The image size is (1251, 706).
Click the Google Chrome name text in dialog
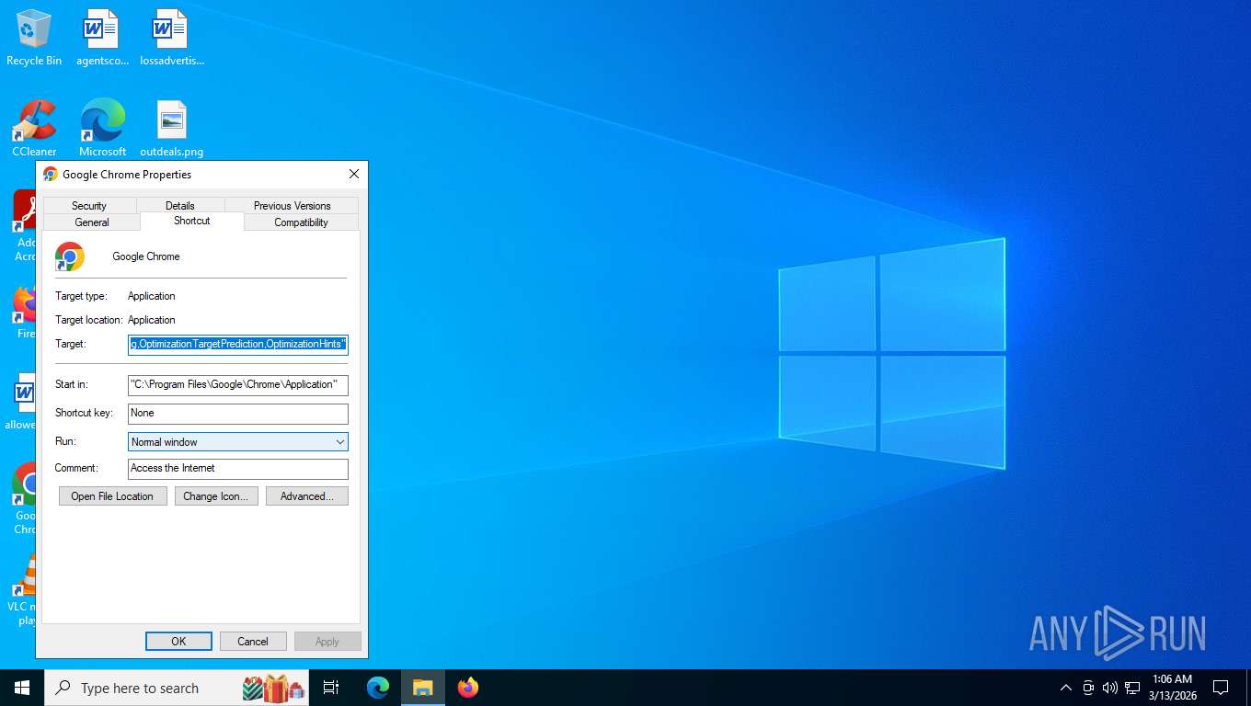(x=146, y=256)
